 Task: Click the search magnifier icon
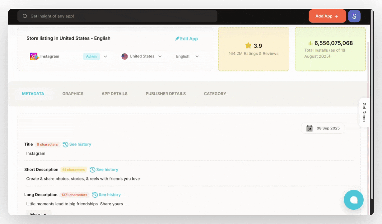coord(25,16)
